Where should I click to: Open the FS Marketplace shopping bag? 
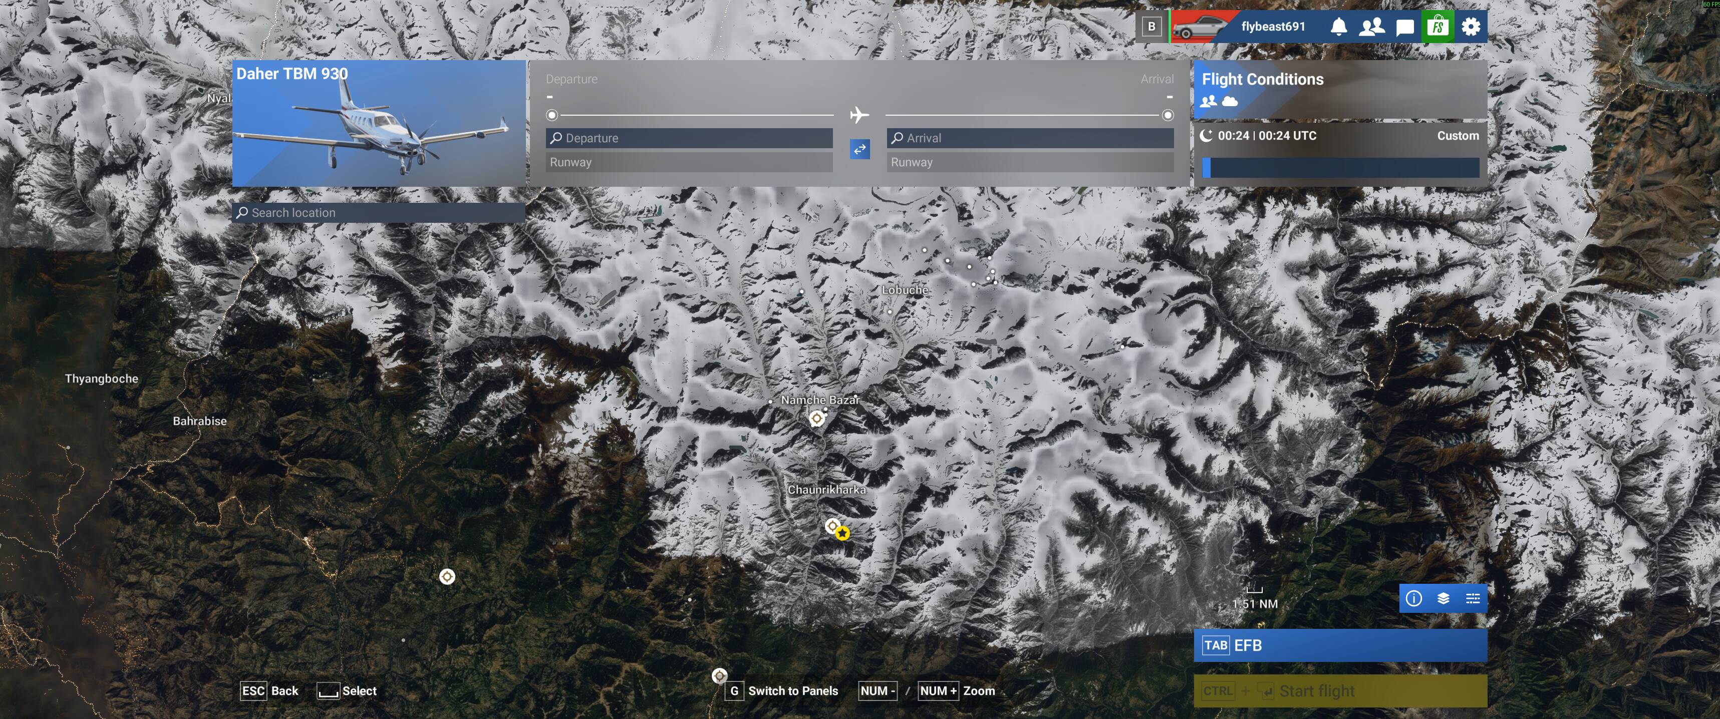(1437, 27)
